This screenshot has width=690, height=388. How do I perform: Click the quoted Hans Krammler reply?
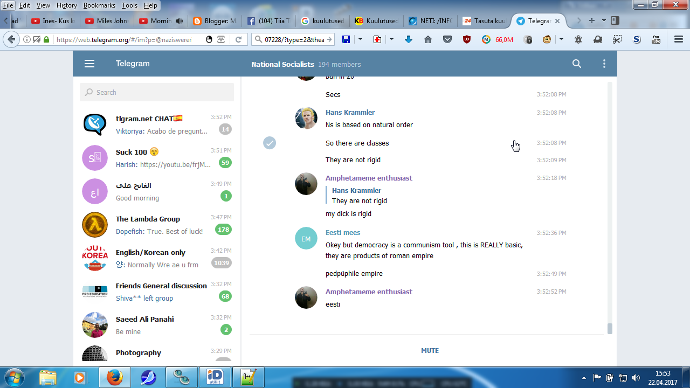click(x=356, y=196)
